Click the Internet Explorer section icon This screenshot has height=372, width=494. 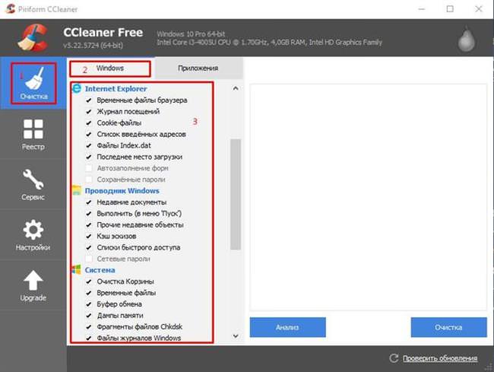77,88
